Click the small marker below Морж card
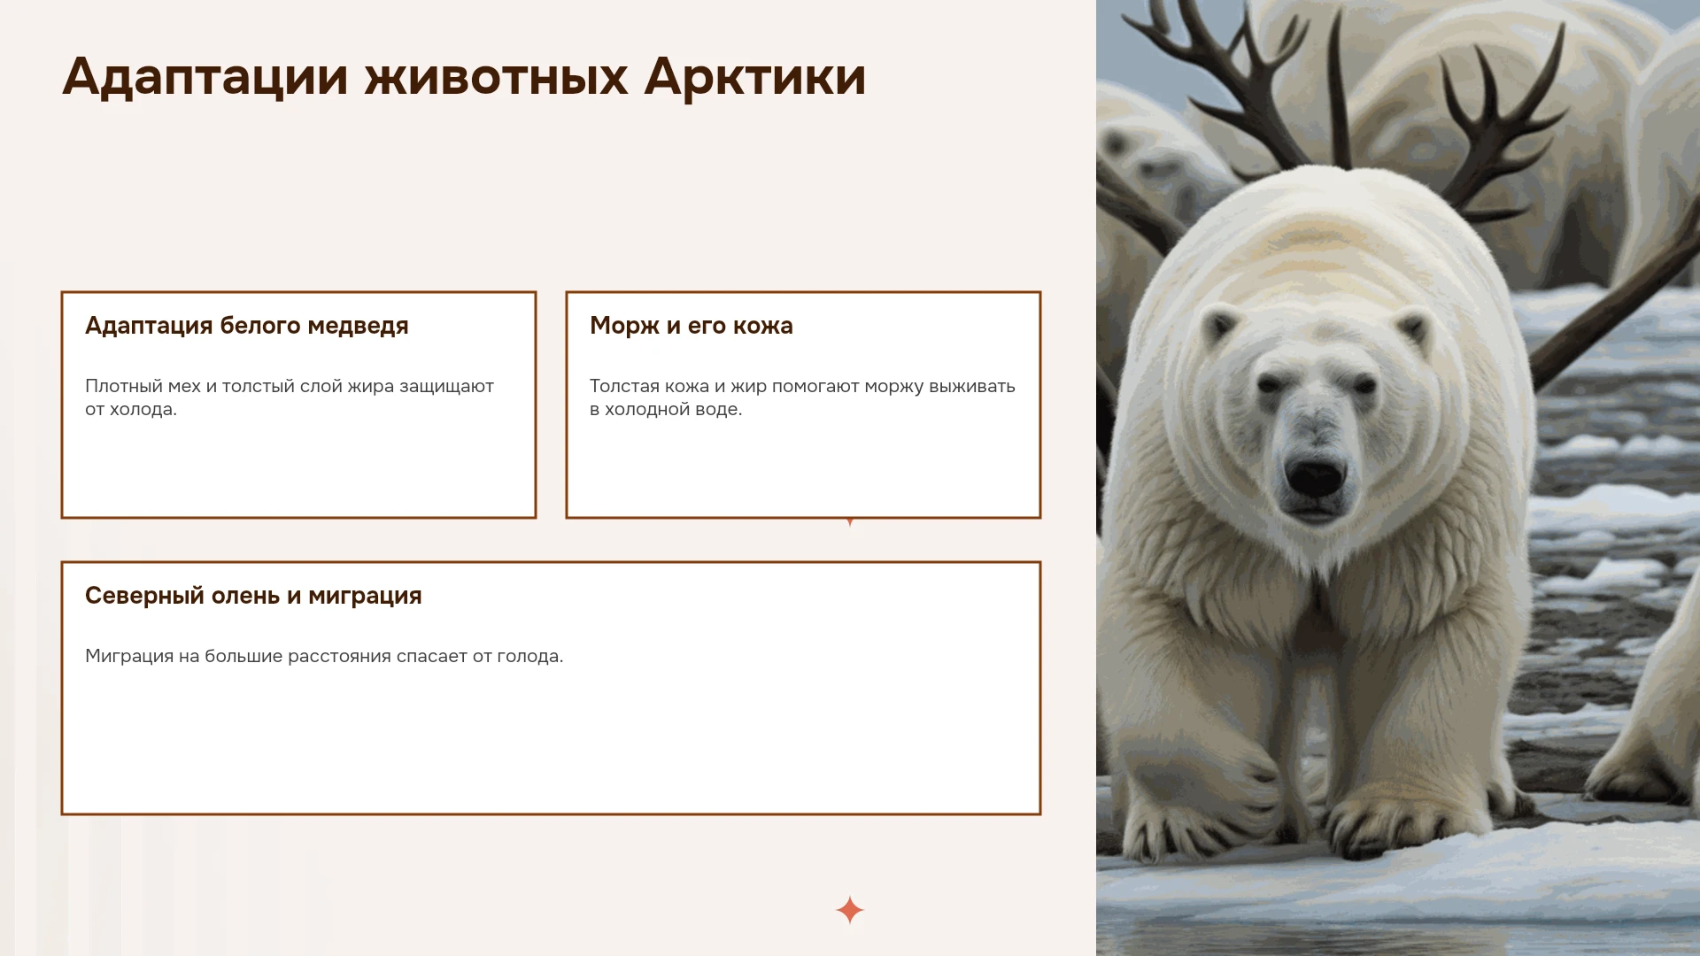Viewport: 1700px width, 956px height. [x=850, y=522]
